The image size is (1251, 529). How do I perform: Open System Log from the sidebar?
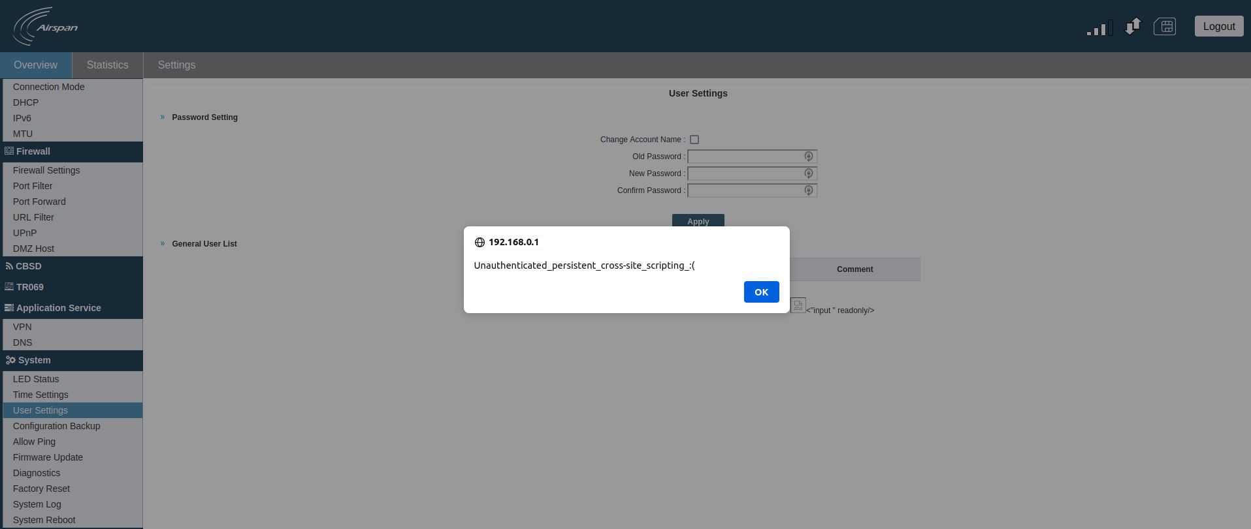click(37, 504)
